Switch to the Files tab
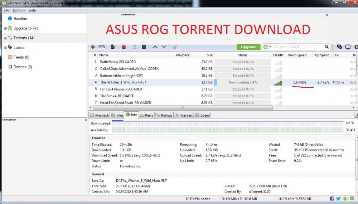The width and height of the screenshot is (358, 204). [117, 115]
